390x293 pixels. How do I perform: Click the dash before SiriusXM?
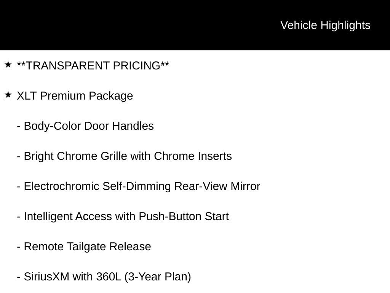[x=19, y=278]
